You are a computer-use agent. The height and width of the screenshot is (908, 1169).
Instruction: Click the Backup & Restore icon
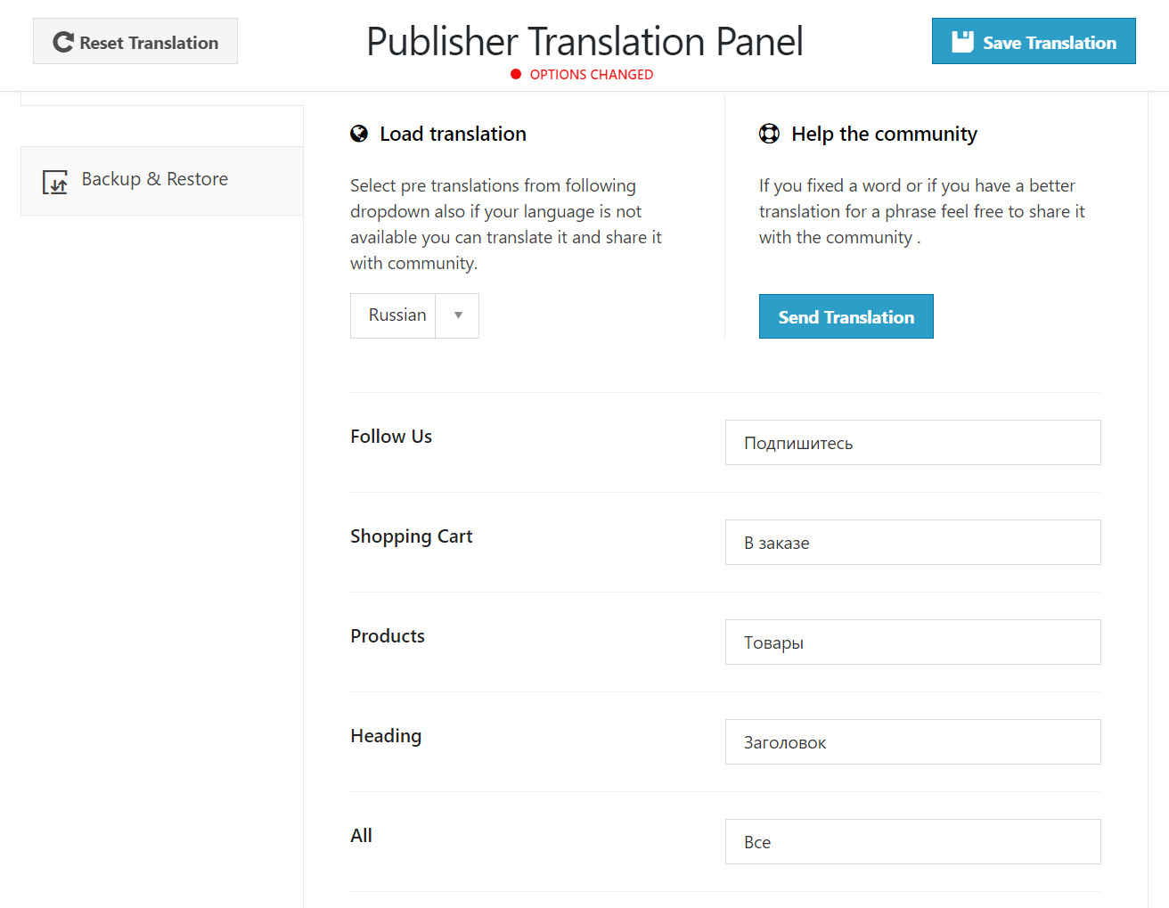click(x=55, y=182)
